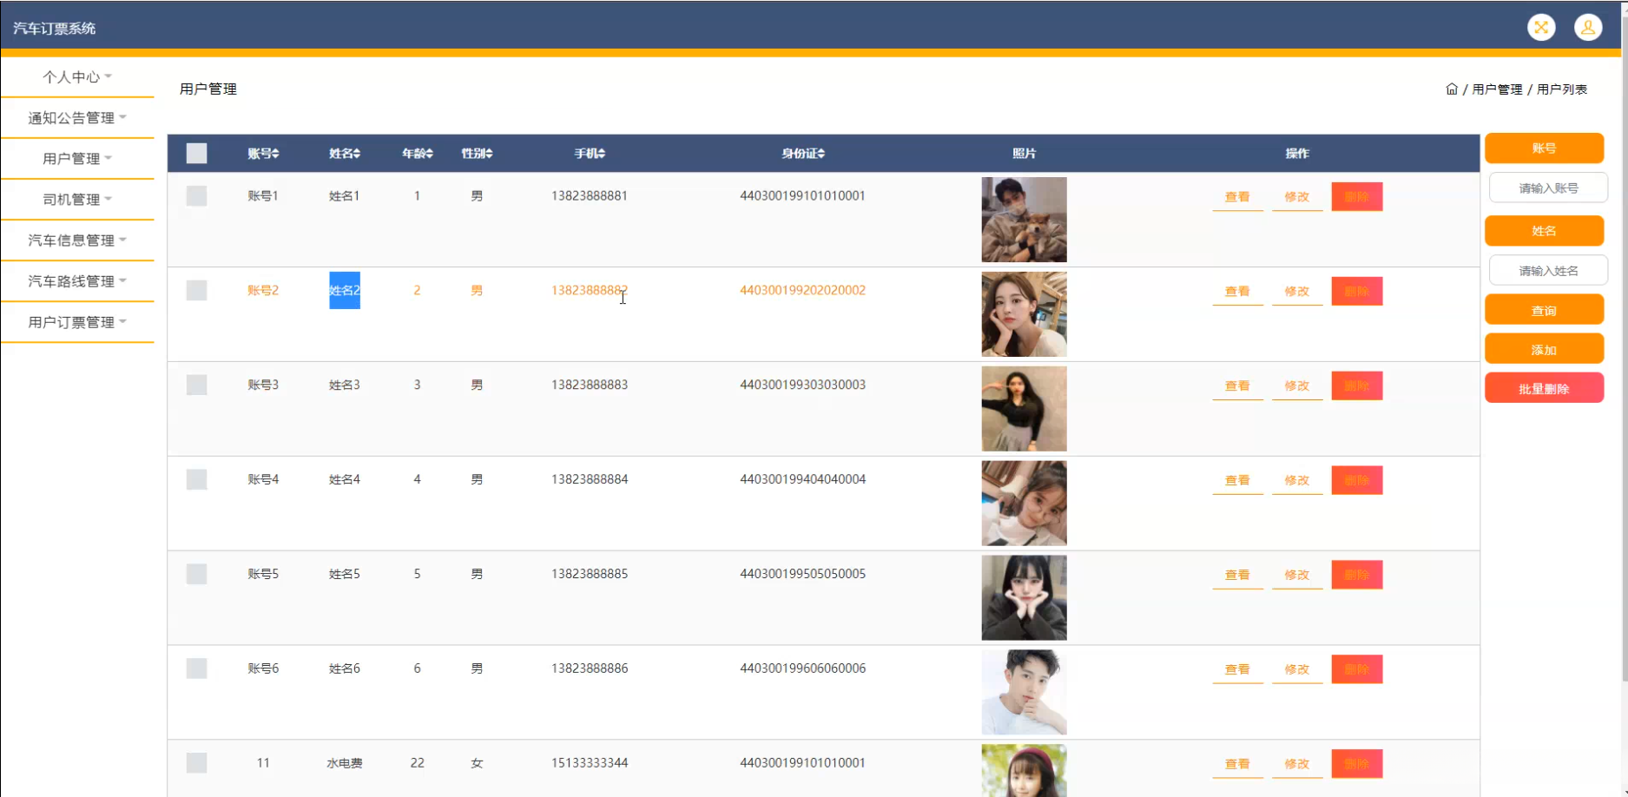This screenshot has width=1628, height=797.
Task: Delete (删除) the account 11 row
Action: pos(1357,765)
